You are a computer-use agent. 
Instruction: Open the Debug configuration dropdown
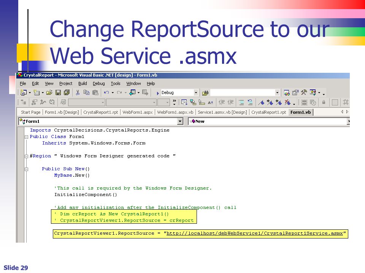point(196,93)
